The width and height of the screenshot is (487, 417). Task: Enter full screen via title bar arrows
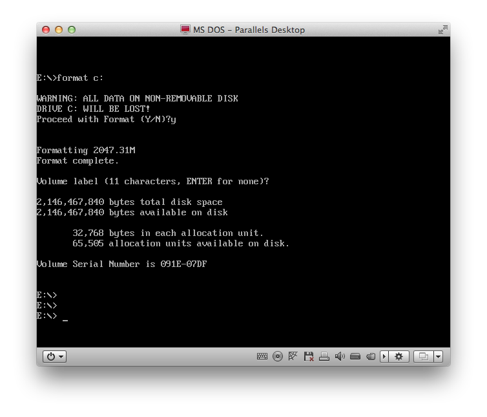pos(443,30)
